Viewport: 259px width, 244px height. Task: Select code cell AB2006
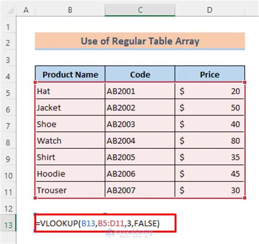140,173
